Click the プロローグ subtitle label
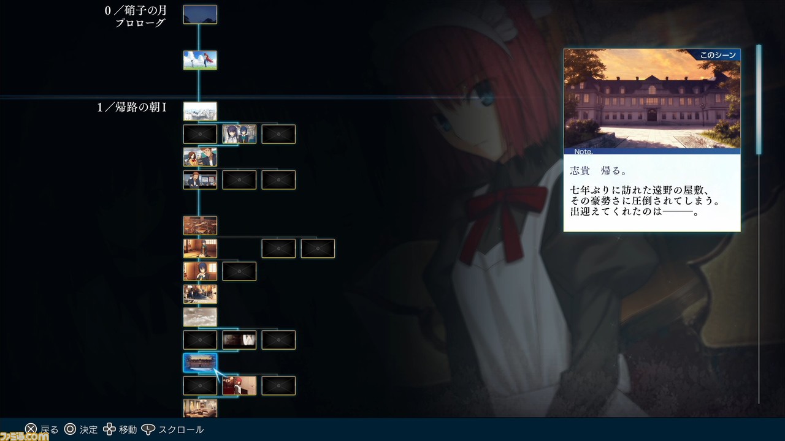Screen dimensions: 785x441 pos(141,23)
